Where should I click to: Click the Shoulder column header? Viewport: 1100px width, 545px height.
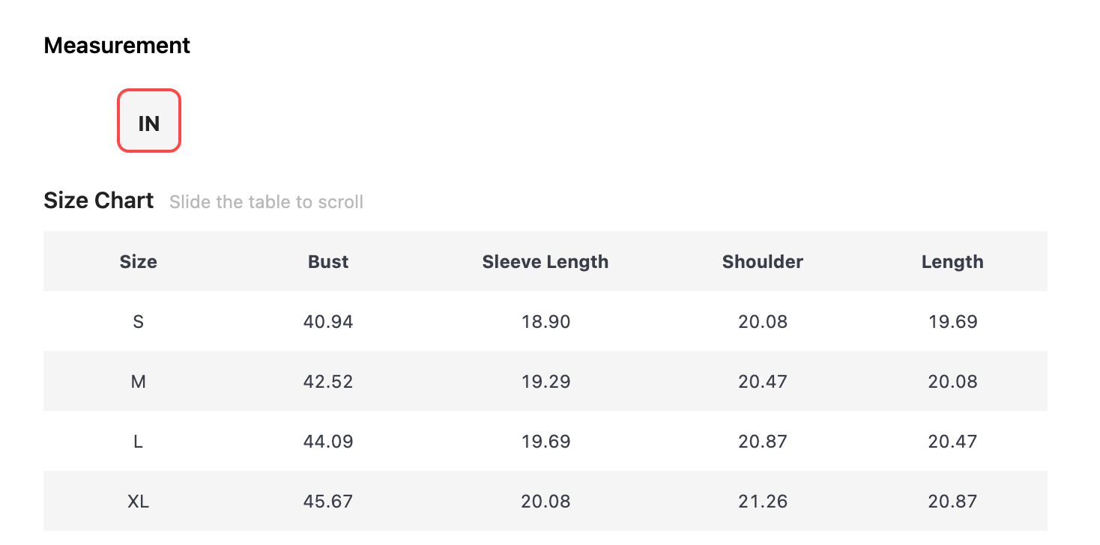pos(763,261)
